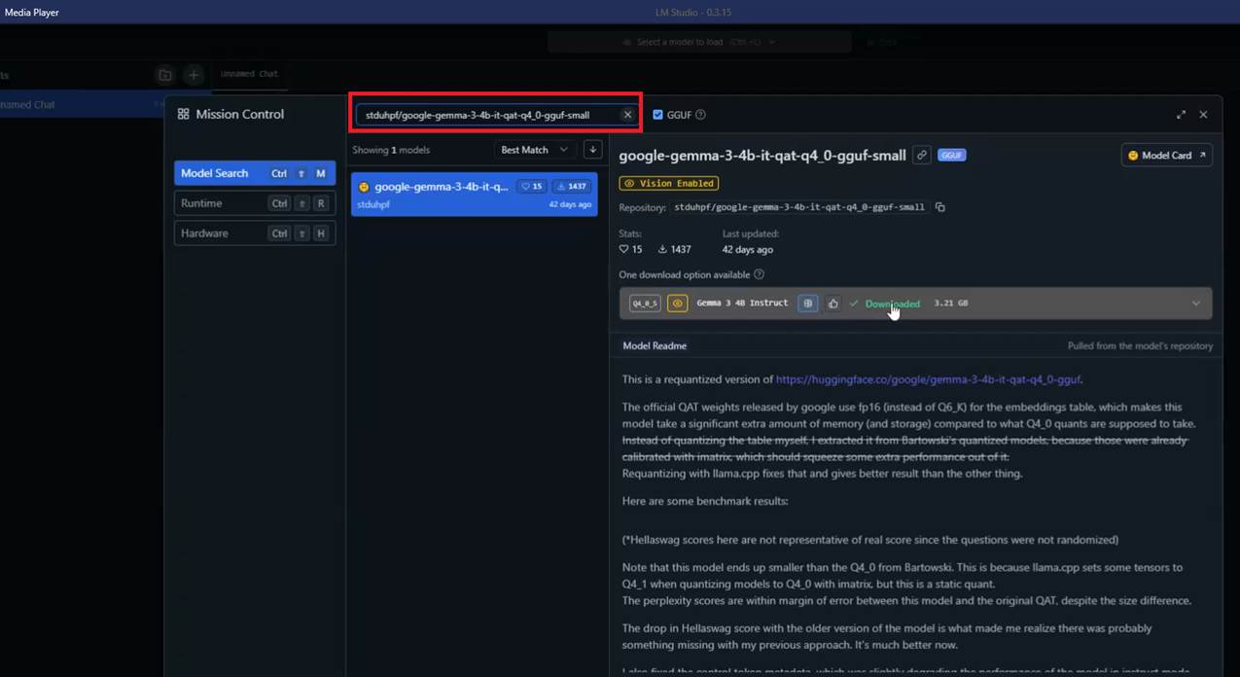Open the Best Match sort dropdown
Screen dimensions: 1240x677
click(534, 150)
